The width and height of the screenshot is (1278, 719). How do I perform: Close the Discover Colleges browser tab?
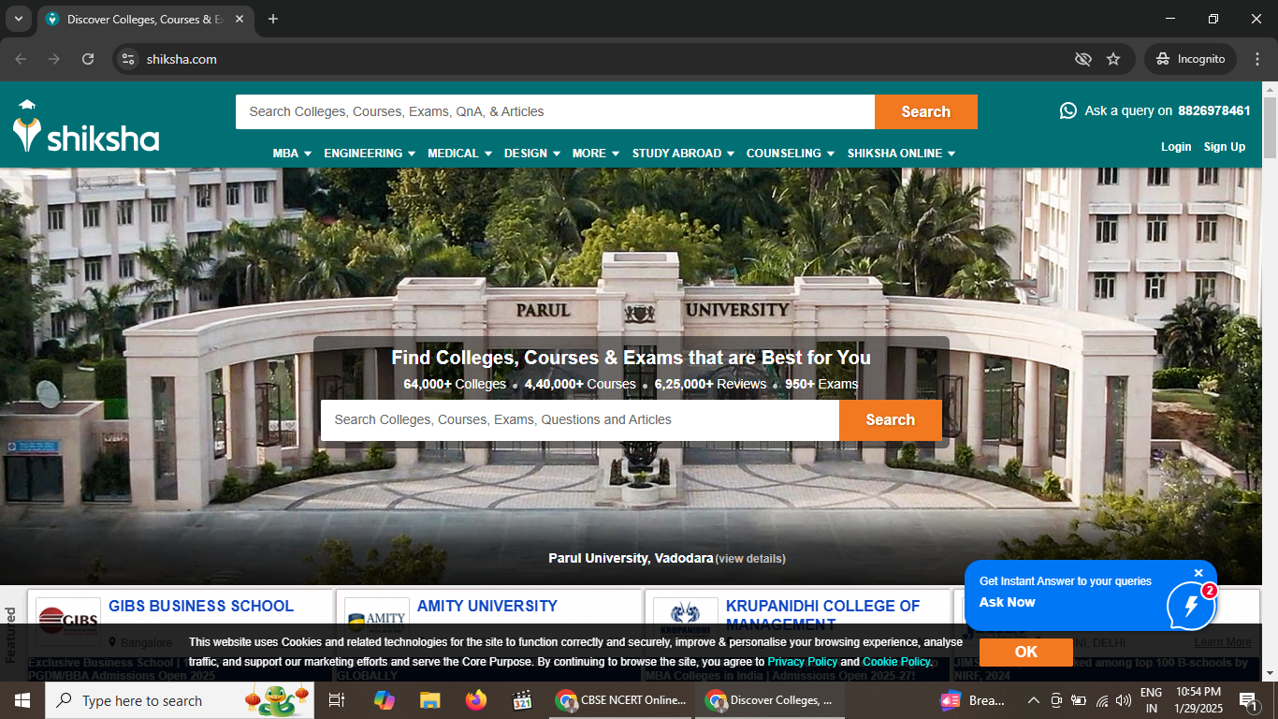(240, 19)
